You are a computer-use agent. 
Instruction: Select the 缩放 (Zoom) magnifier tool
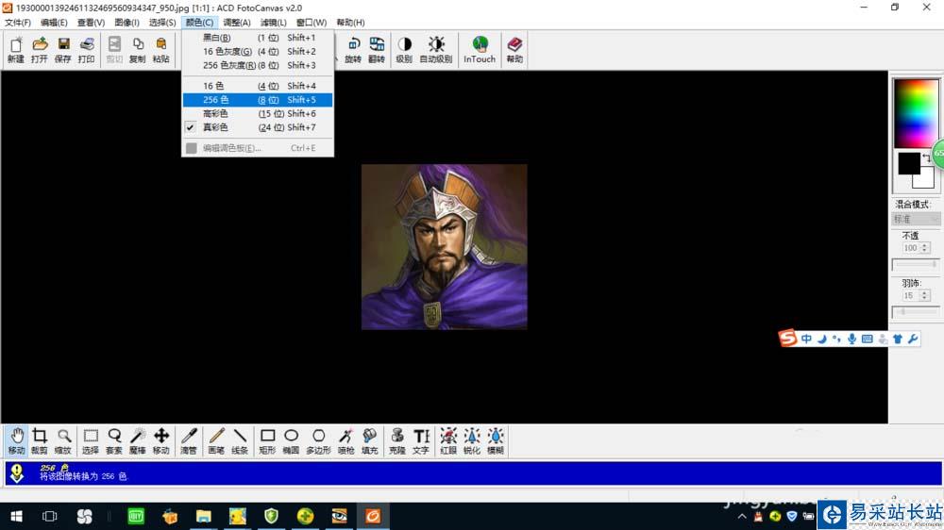[62, 441]
